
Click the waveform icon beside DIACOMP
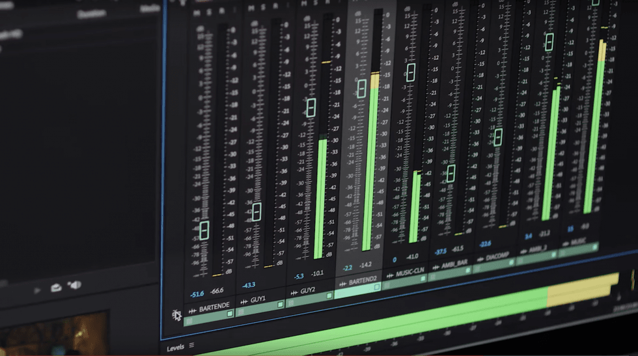pyautogui.click(x=480, y=259)
